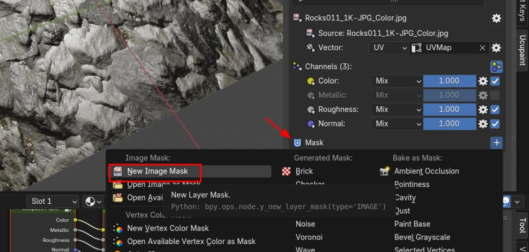Adjust the Normal channel 1.000 slider
Screen dimensions: 529x252
pos(449,124)
